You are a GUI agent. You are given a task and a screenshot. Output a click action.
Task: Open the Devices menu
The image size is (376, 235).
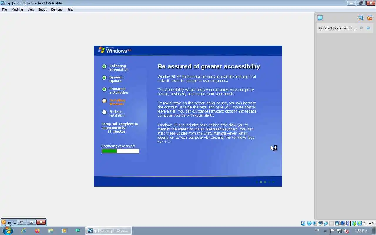click(56, 9)
